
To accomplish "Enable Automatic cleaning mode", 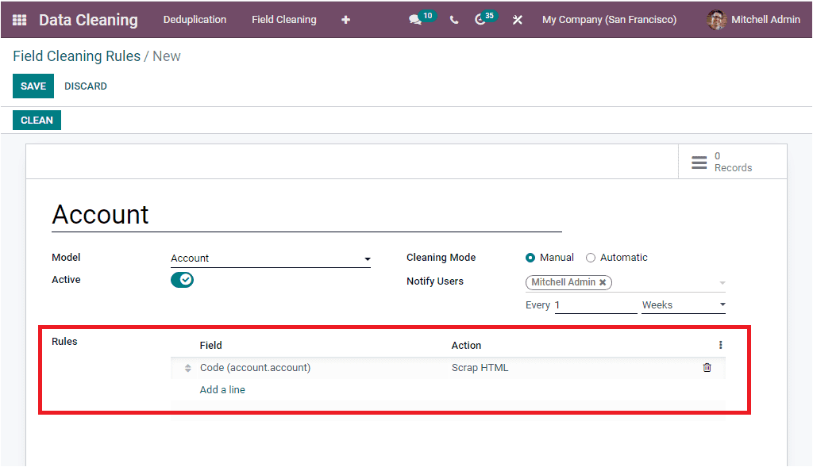I will pos(591,258).
